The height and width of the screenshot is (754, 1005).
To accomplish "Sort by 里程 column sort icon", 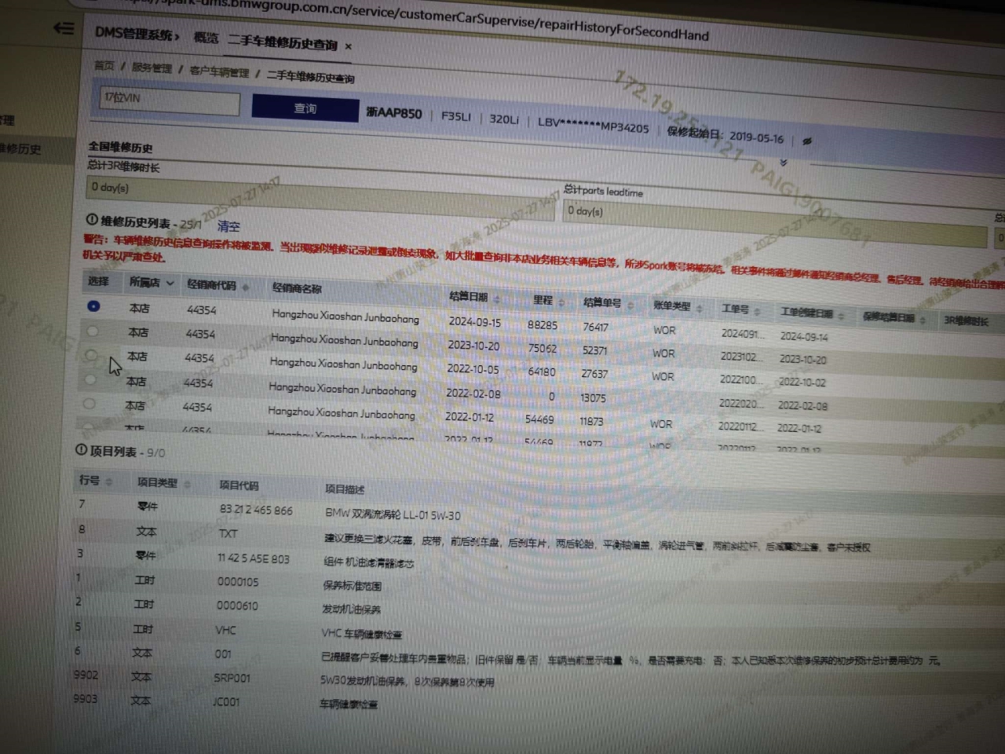I will (x=563, y=302).
